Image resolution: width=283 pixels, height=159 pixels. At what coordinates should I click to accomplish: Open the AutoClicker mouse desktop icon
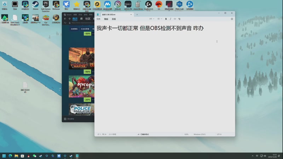pyautogui.click(x=138, y=5)
